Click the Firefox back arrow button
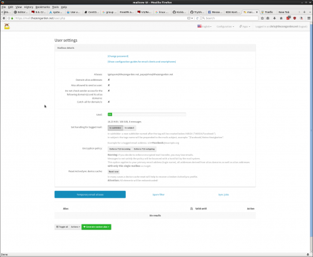Screen dimensions: 313x257 click(4, 18)
